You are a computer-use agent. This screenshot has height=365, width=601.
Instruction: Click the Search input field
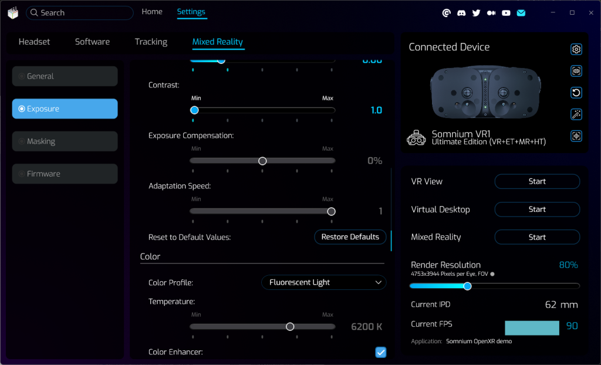tap(82, 13)
